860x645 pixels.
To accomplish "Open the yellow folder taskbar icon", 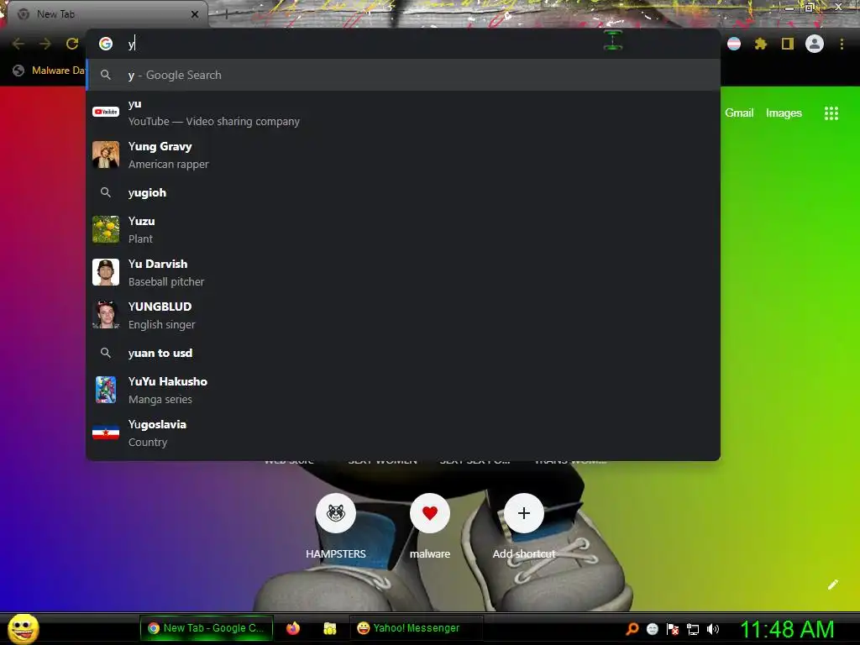I will pos(329,628).
